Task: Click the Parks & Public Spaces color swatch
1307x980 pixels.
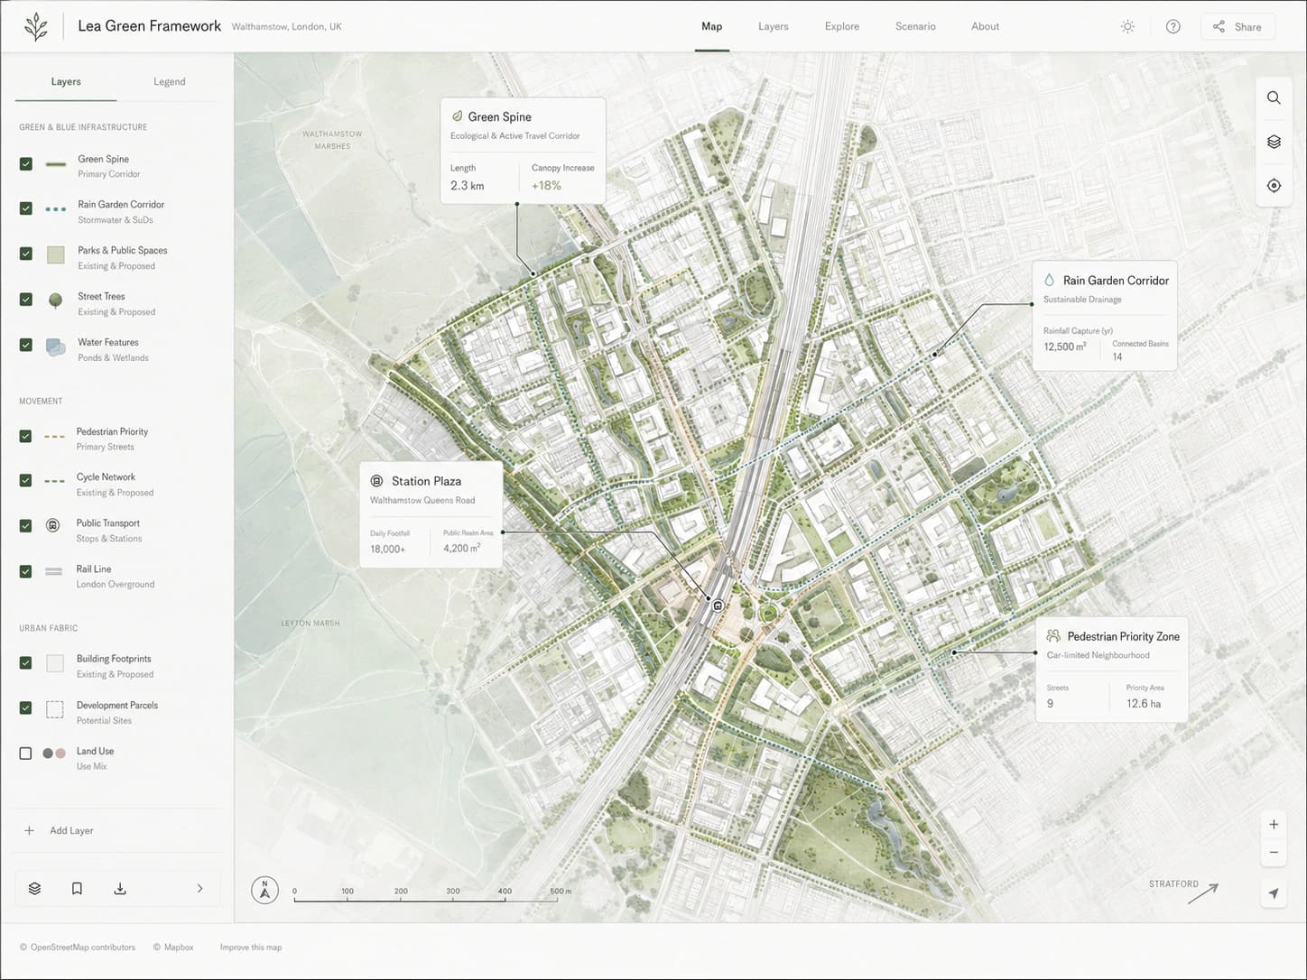Action: pyautogui.click(x=56, y=255)
